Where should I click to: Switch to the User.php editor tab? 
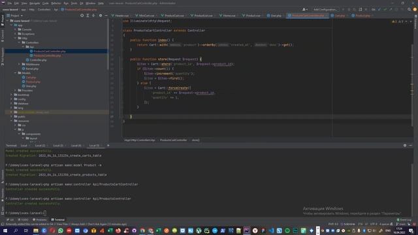click(x=274, y=16)
